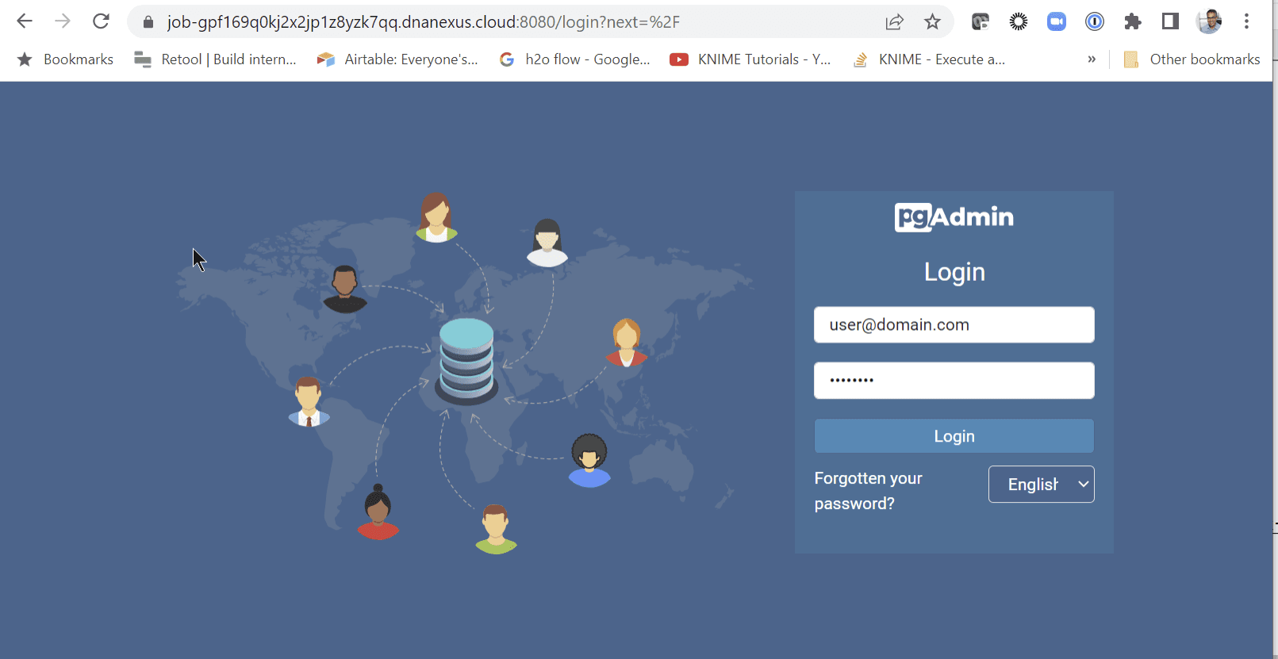The width and height of the screenshot is (1278, 659).
Task: Click into the password field
Action: click(x=954, y=381)
